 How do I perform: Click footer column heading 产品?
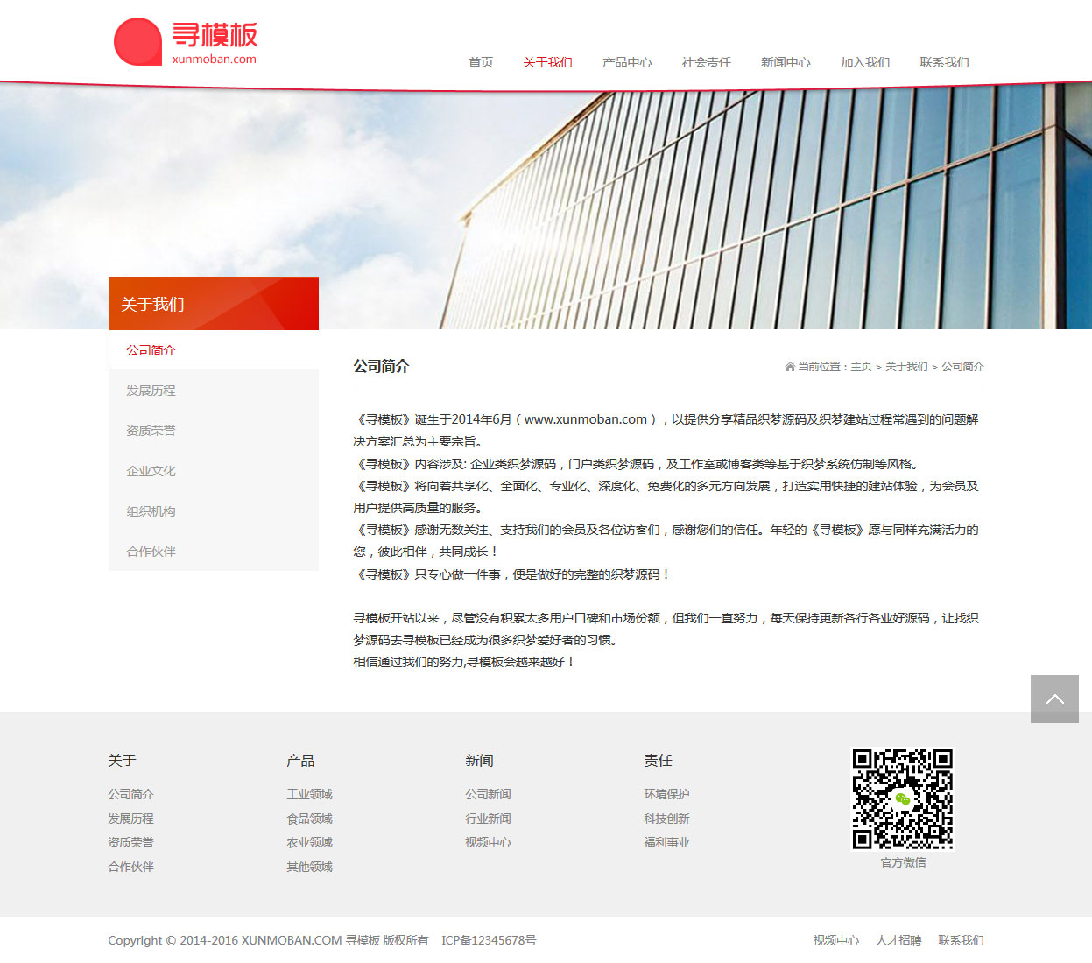pyautogui.click(x=300, y=761)
